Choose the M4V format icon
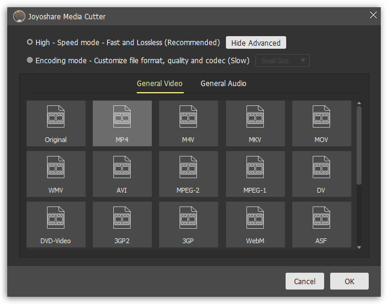Viewport: 388px width, 304px height. 189,123
